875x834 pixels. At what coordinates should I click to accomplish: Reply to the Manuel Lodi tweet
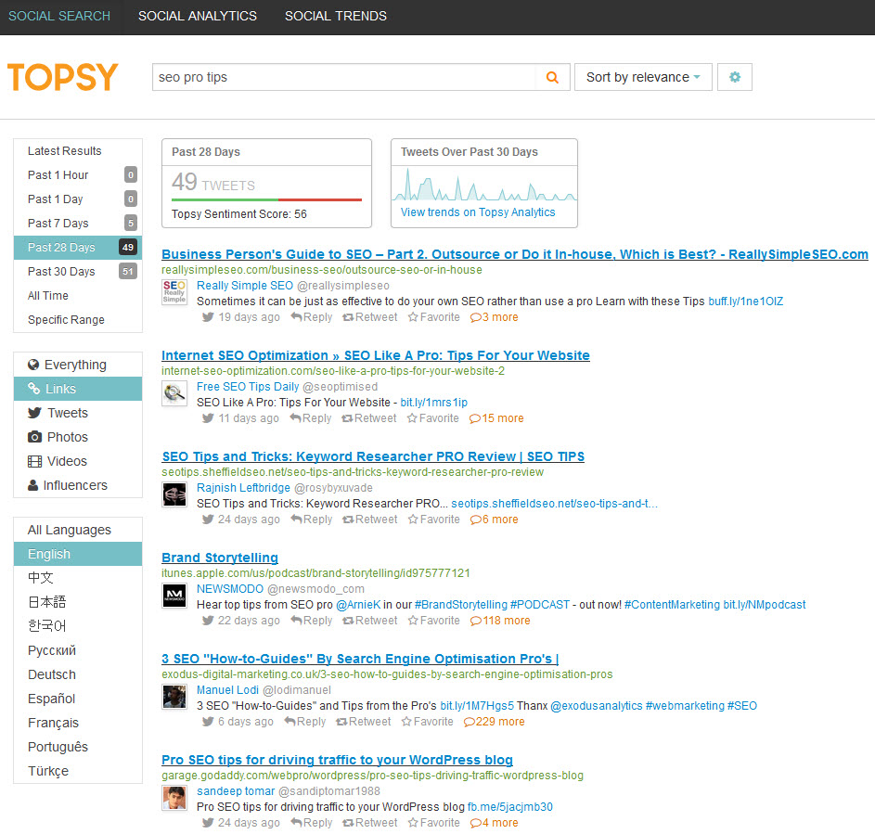click(304, 722)
